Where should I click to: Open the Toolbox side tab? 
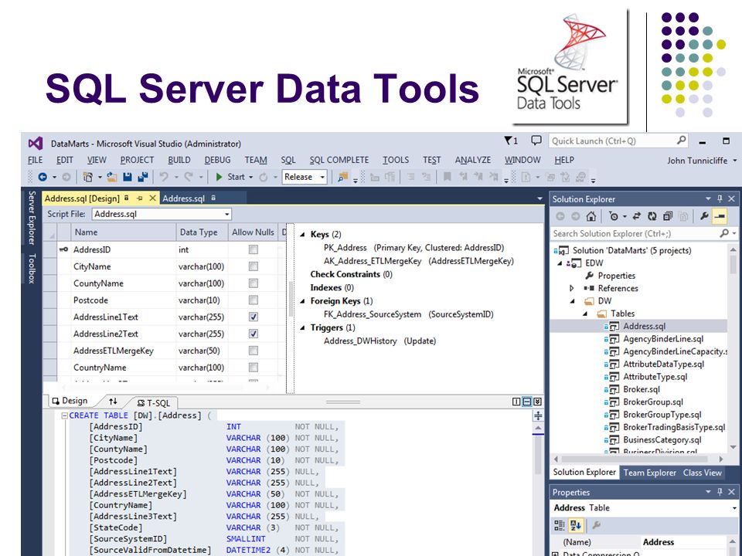(32, 268)
